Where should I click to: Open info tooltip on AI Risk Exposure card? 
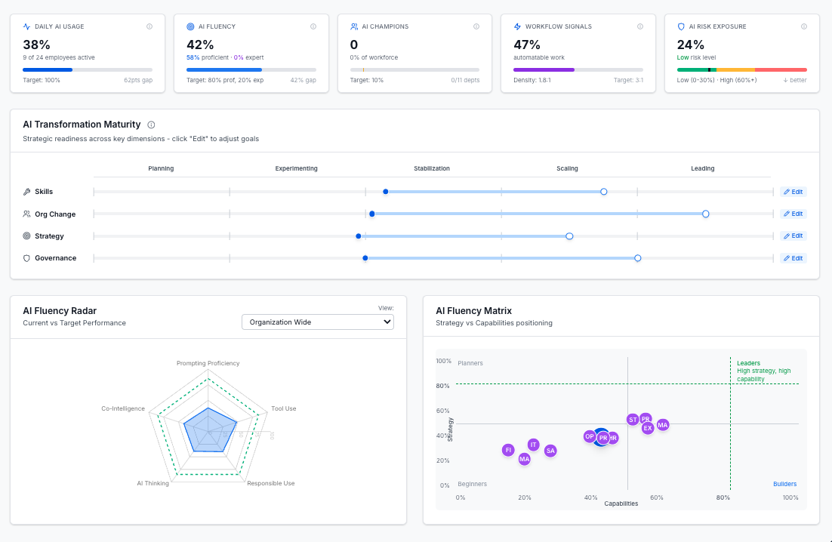tap(804, 26)
